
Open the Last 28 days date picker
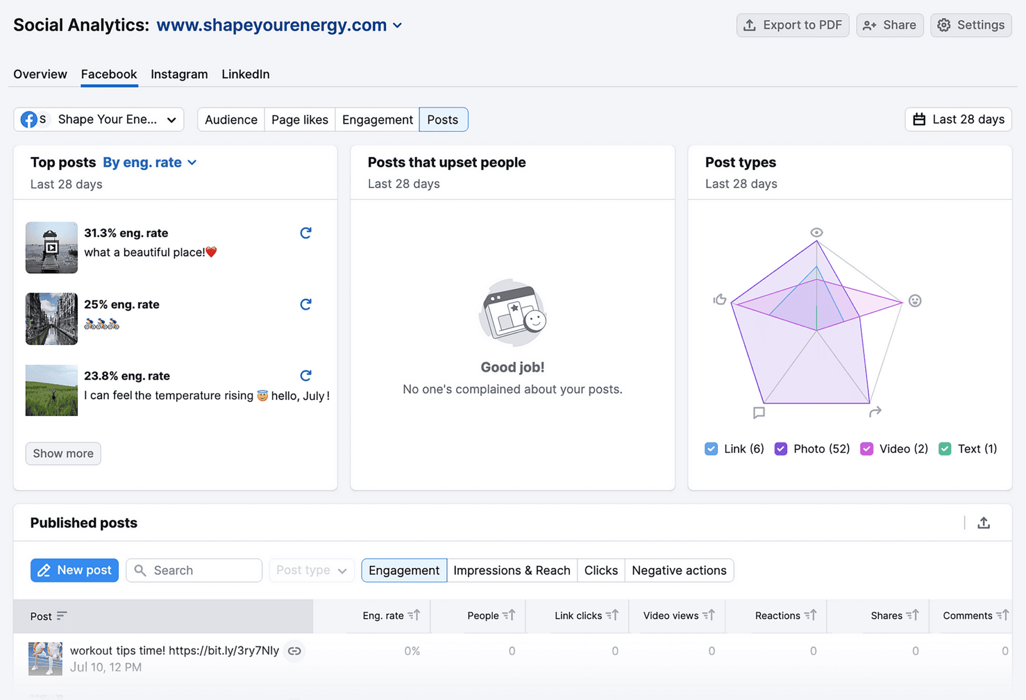click(958, 119)
